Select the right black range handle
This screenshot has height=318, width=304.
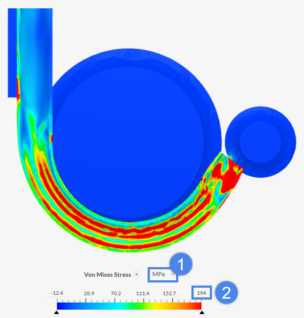(x=201, y=312)
